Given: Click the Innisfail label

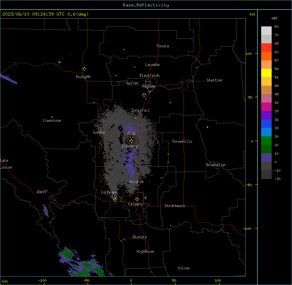Looking at the screenshot, I should click(141, 110).
